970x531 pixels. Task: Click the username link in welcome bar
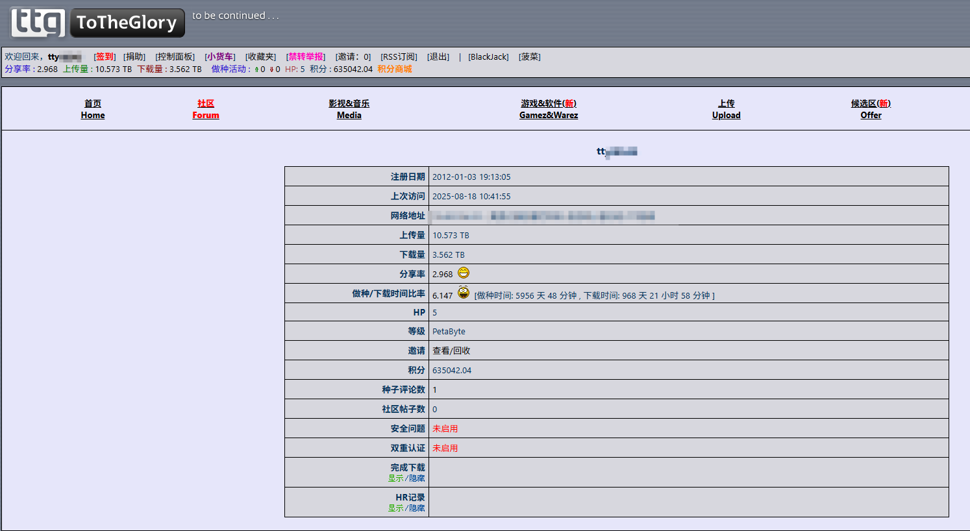[65, 57]
